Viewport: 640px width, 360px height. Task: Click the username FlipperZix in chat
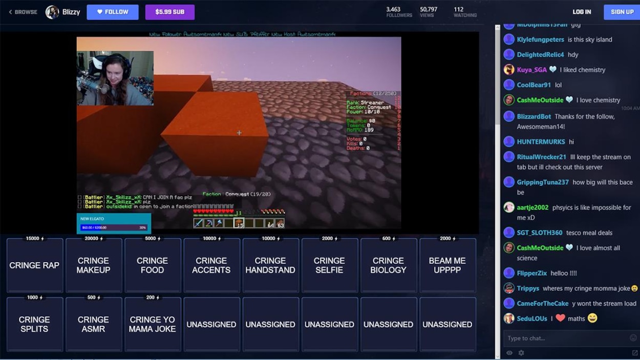(x=532, y=273)
